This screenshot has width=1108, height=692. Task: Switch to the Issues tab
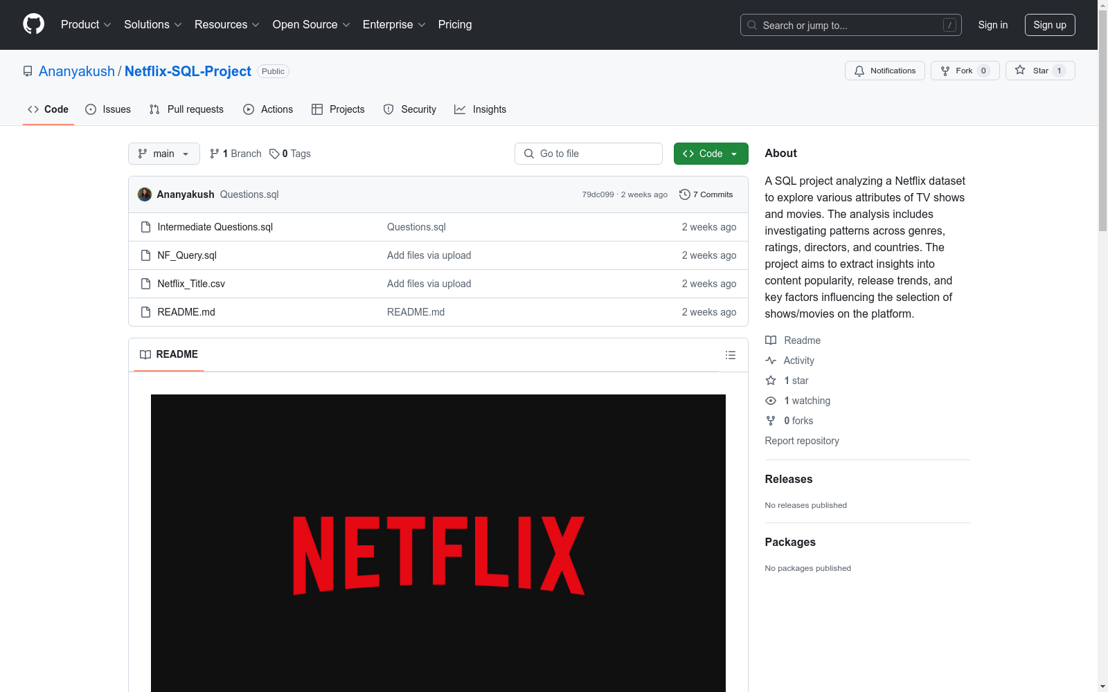[x=108, y=109]
